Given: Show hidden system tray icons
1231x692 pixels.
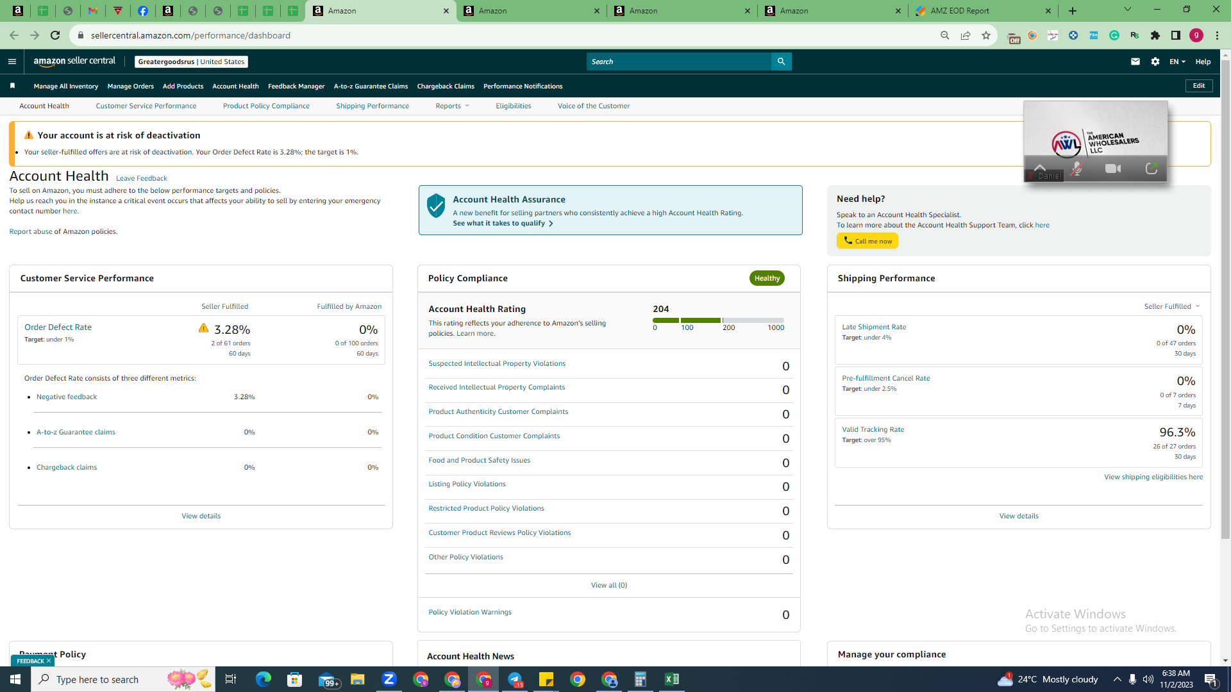Looking at the screenshot, I should [1118, 679].
